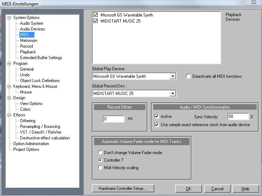Select Don't change Volume Fader mode

pyautogui.click(x=100, y=152)
